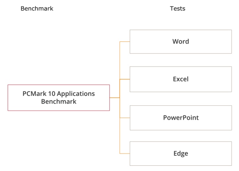Click the left red border of benchmark box
The width and height of the screenshot is (239, 171).
click(x=8, y=97)
